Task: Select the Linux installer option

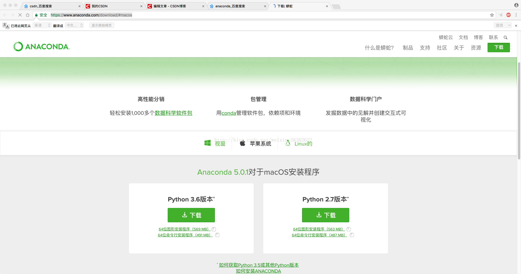Action: [299, 143]
